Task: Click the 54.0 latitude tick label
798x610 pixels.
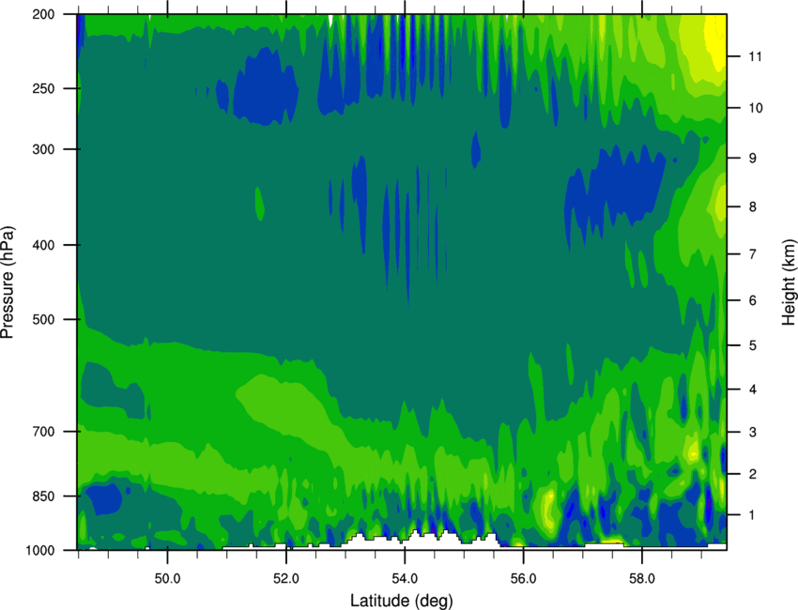Action: point(406,578)
